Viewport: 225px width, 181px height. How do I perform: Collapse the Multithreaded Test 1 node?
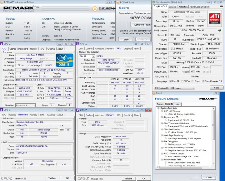click(x=162, y=159)
